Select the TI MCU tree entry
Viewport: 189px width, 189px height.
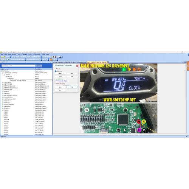coord(6,110)
